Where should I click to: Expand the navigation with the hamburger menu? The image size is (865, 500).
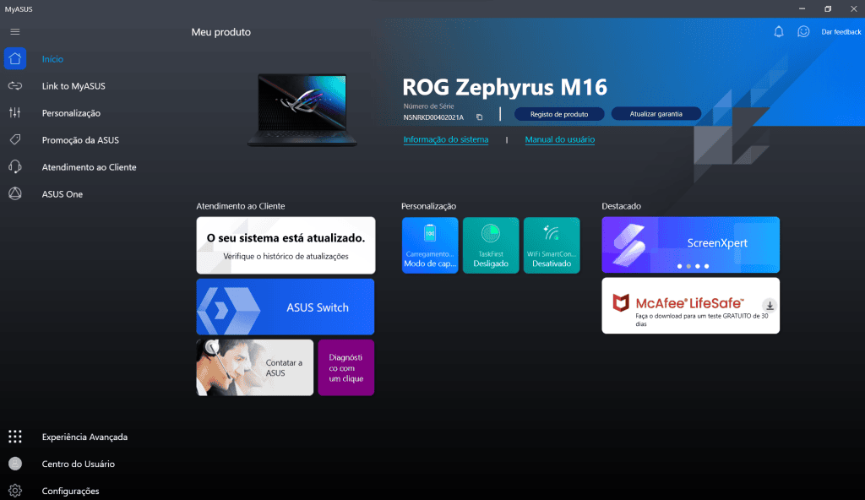[x=14, y=31]
